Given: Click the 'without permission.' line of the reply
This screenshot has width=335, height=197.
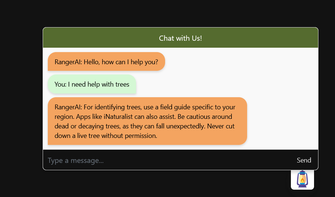Looking at the screenshot, I should (129, 136).
